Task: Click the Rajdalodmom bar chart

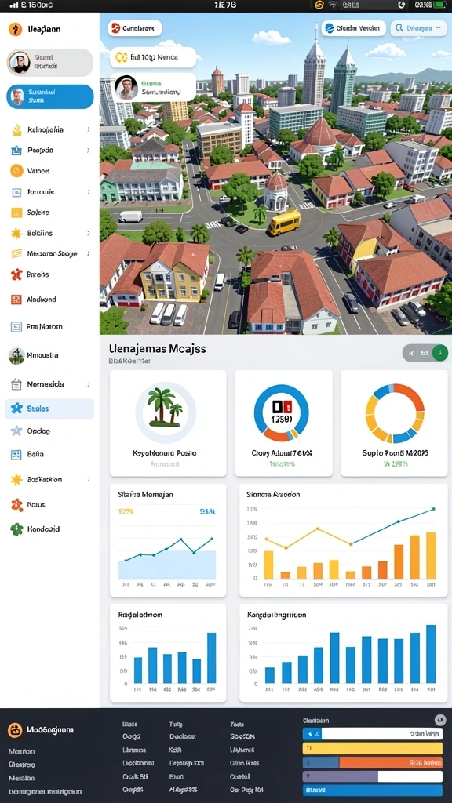Action: (x=168, y=653)
